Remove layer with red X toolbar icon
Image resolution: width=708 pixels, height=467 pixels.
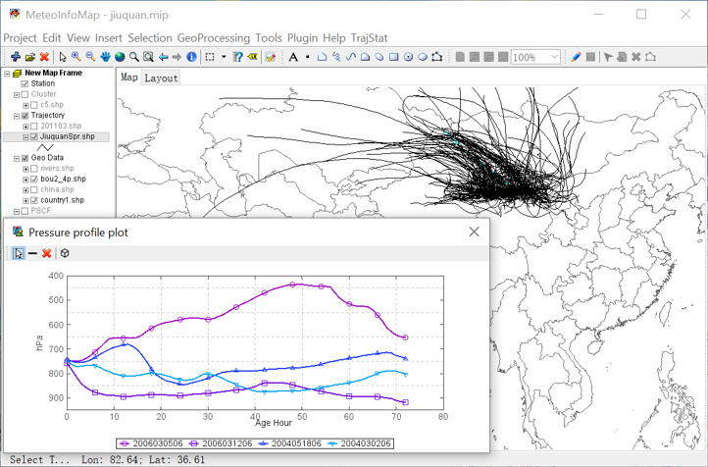coord(44,57)
